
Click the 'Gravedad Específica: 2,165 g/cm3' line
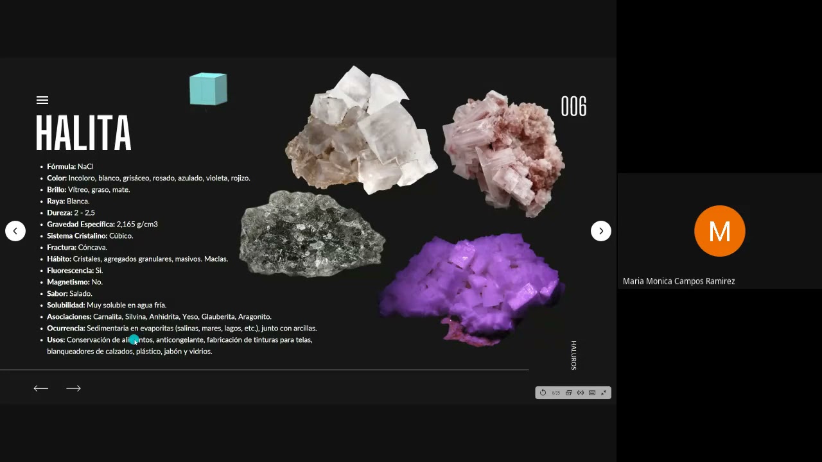[x=102, y=224]
